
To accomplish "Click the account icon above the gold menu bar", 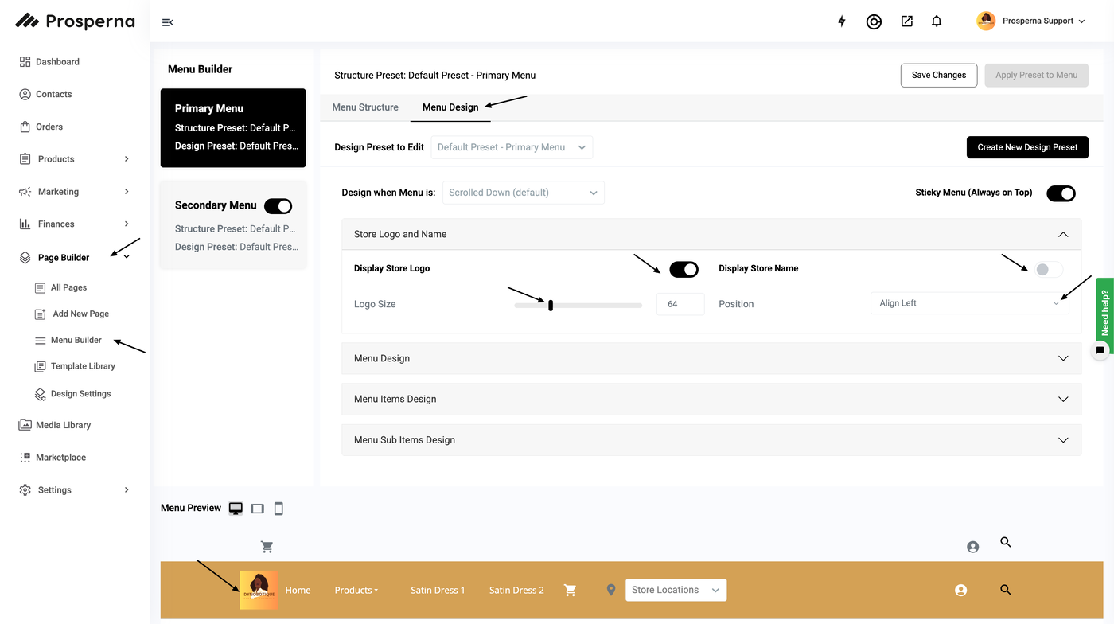I will point(972,547).
